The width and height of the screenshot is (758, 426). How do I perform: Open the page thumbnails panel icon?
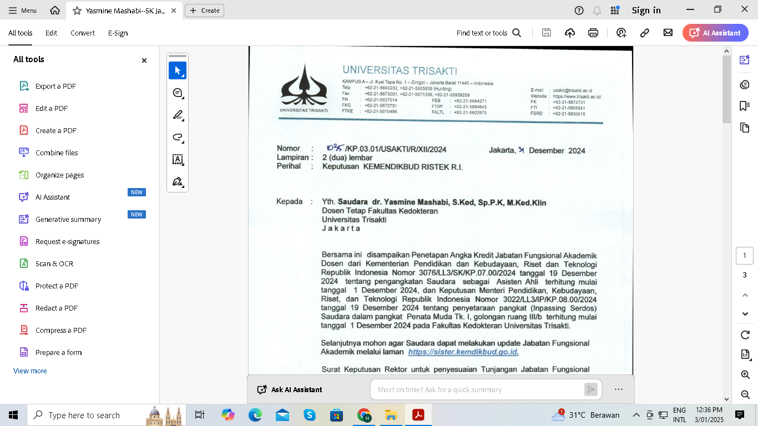(x=745, y=128)
